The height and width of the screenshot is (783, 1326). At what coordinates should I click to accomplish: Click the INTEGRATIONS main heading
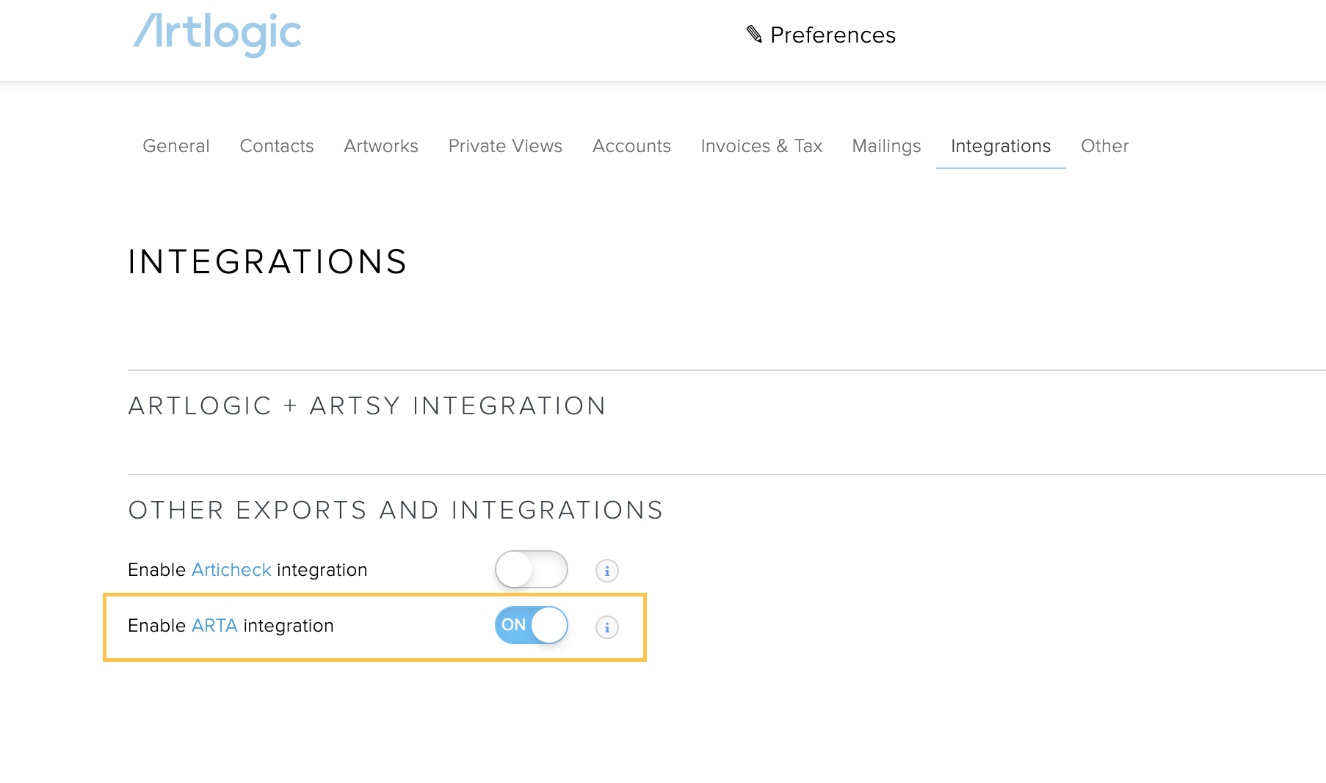(x=267, y=262)
